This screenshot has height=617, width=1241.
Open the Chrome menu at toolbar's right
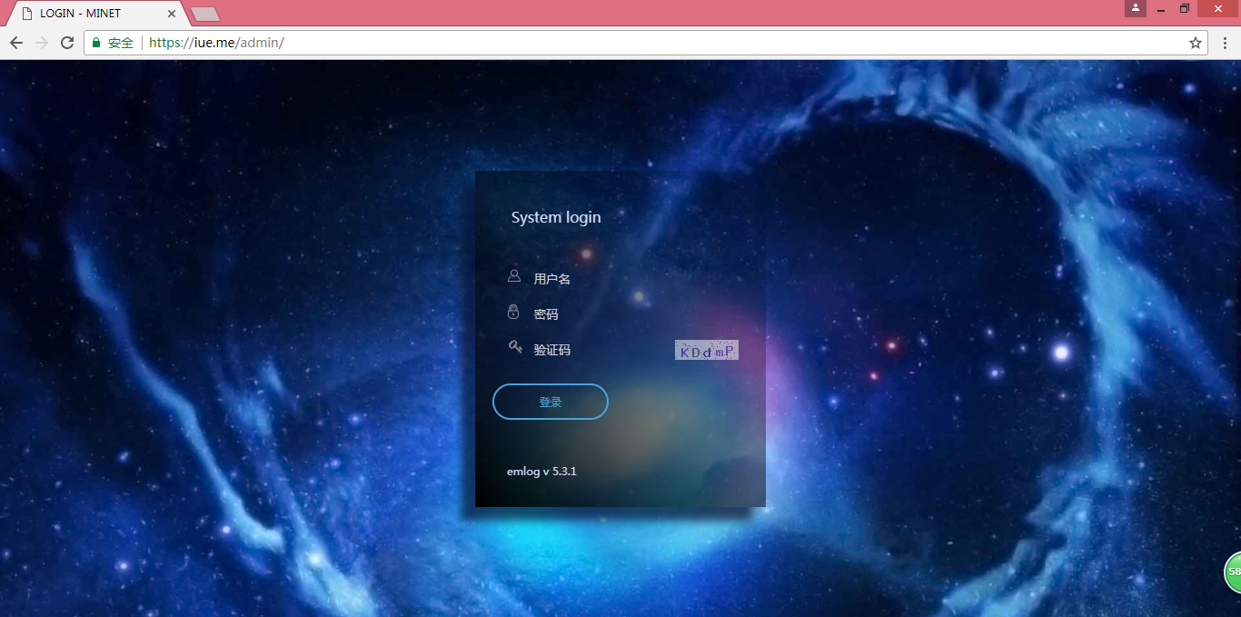tap(1225, 43)
